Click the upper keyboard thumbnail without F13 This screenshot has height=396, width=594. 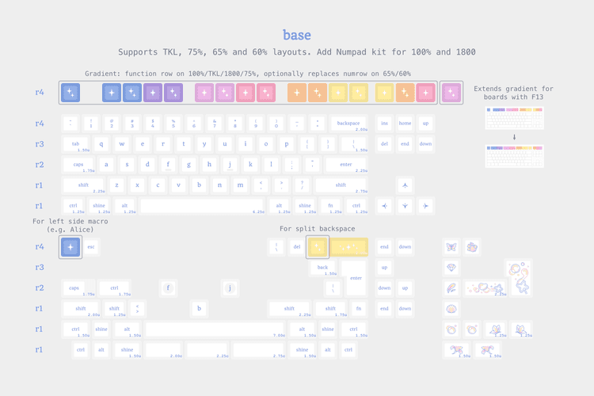[x=515, y=118]
